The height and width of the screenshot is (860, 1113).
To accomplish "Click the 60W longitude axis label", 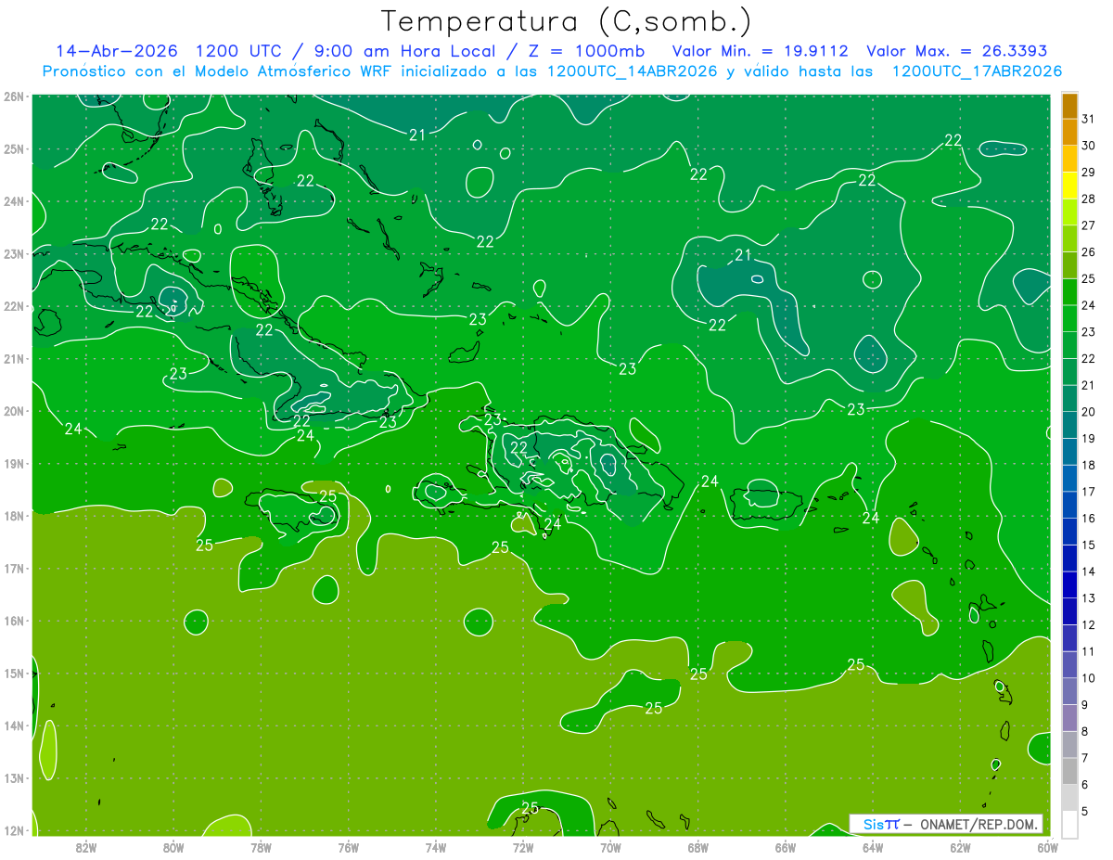I will pyautogui.click(x=1048, y=846).
